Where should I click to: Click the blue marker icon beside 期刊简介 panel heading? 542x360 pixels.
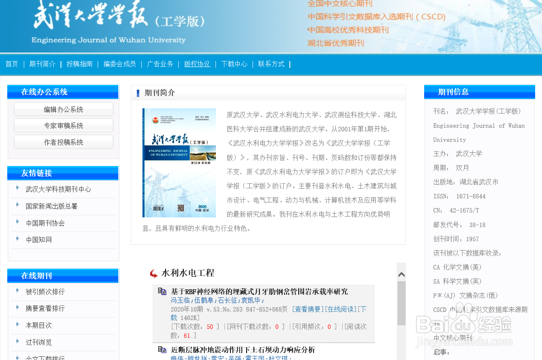(x=138, y=93)
